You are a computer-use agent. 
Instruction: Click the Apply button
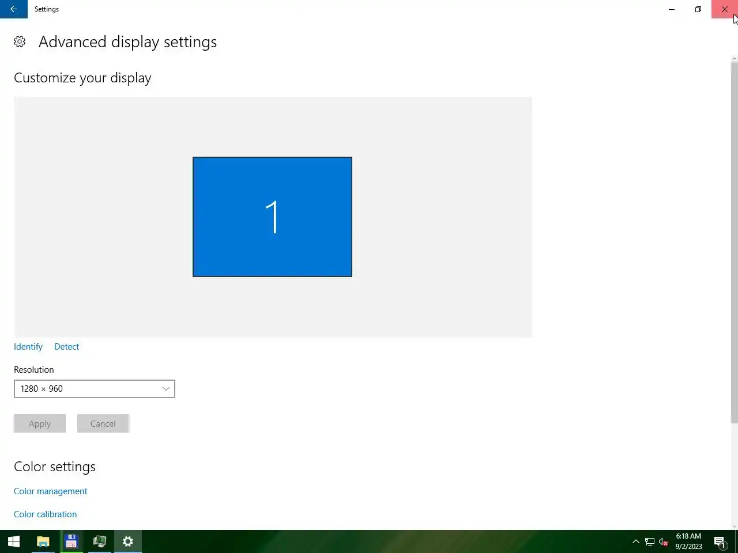click(40, 423)
